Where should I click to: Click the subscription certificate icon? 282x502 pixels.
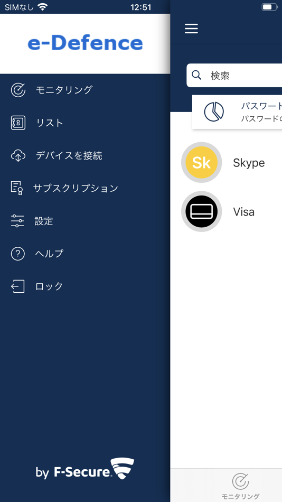17,188
